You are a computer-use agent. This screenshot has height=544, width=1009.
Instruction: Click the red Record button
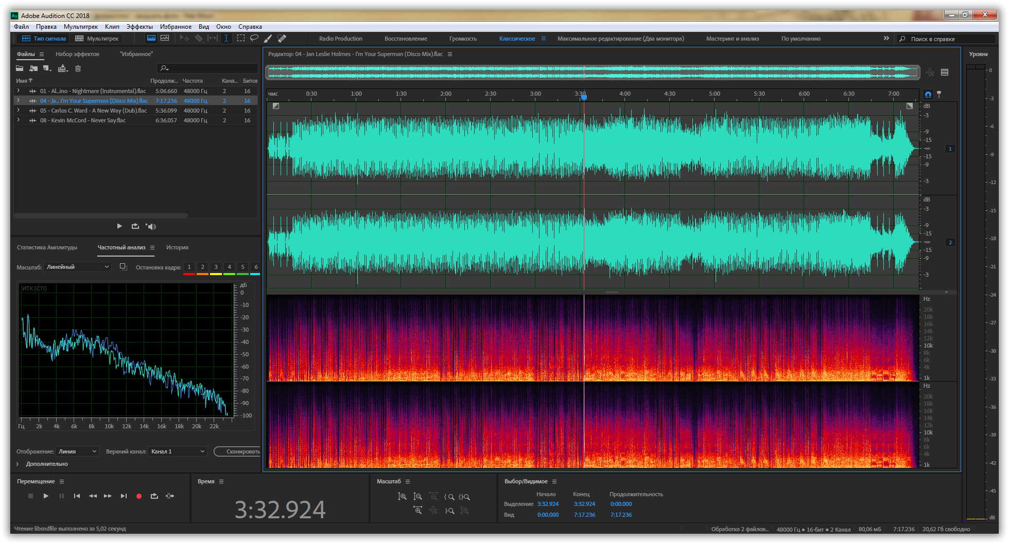(x=139, y=496)
